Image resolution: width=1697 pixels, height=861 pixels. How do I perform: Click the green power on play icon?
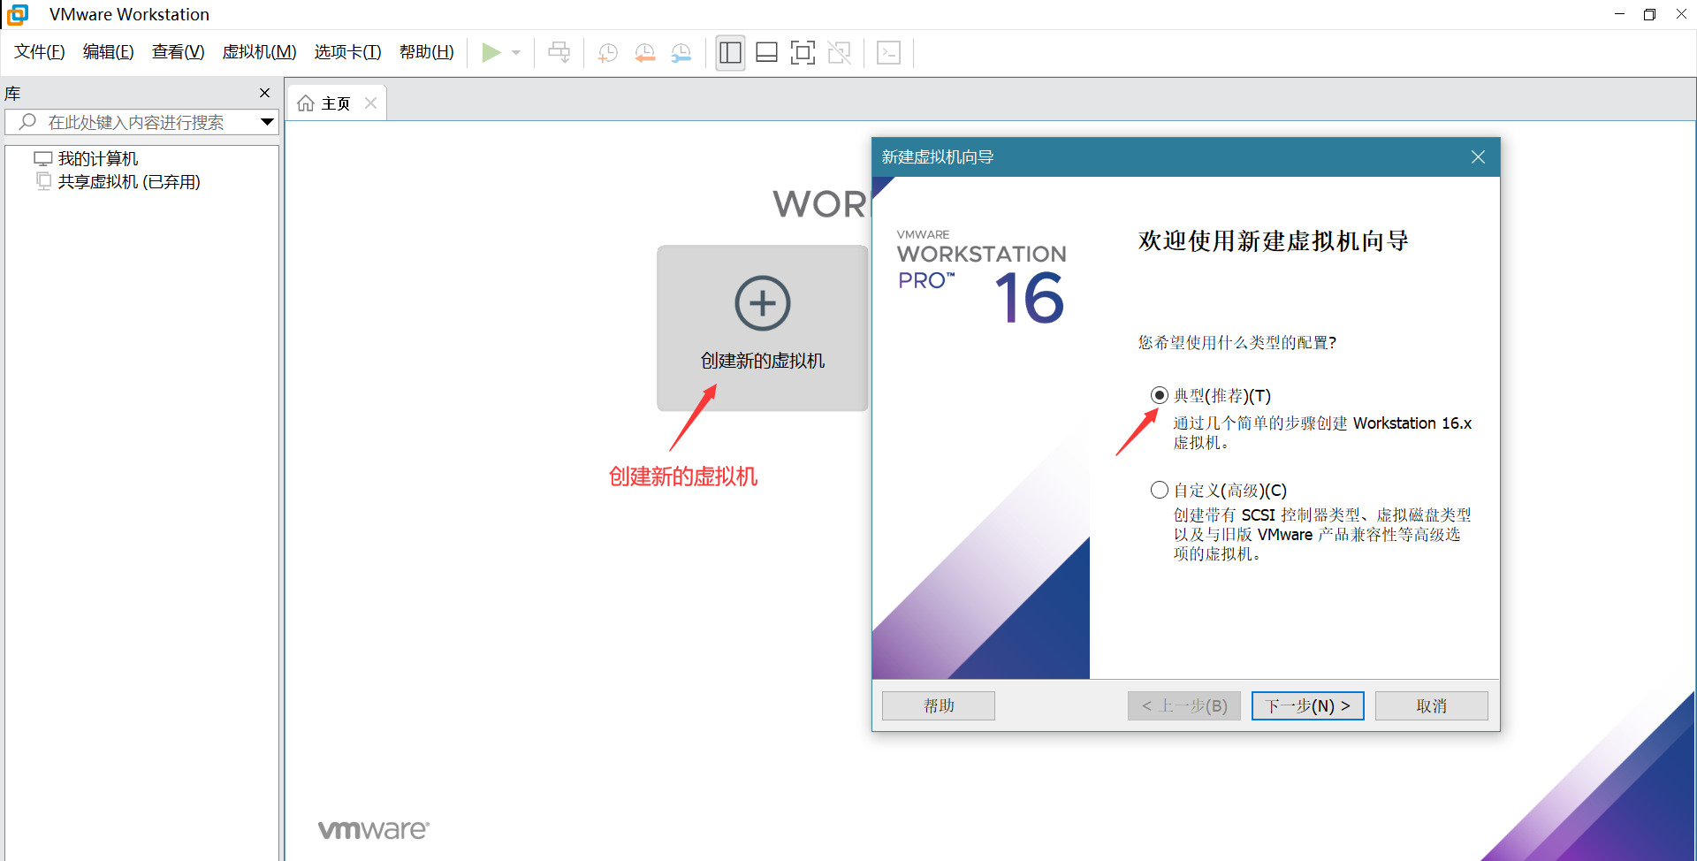click(491, 53)
